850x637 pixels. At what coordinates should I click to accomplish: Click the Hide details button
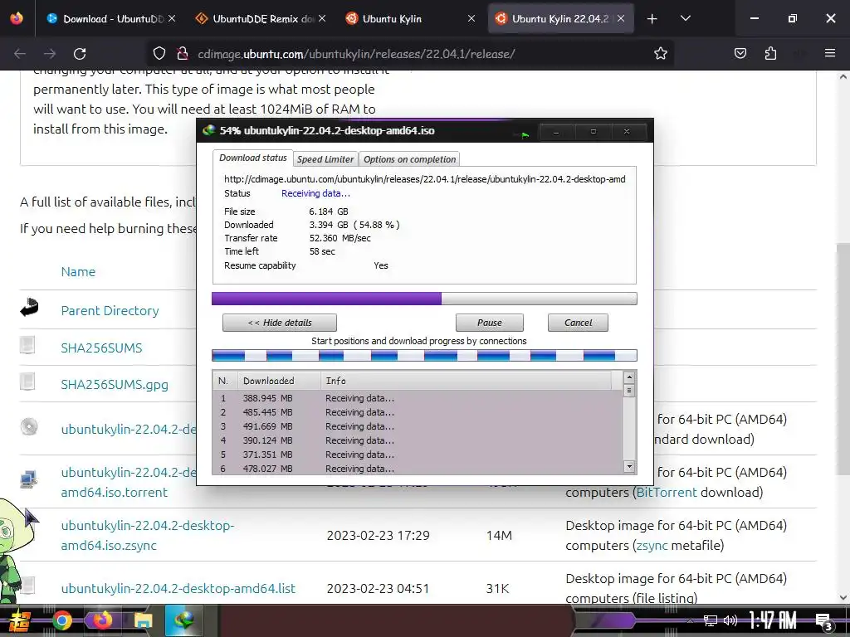click(280, 323)
